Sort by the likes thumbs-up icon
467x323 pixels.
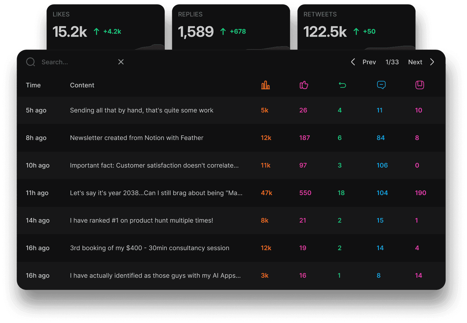304,85
